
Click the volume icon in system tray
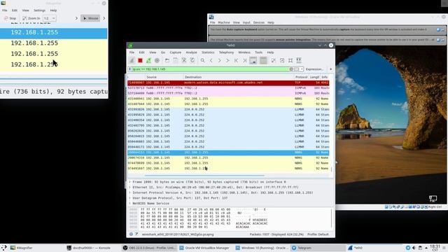[414, 248]
